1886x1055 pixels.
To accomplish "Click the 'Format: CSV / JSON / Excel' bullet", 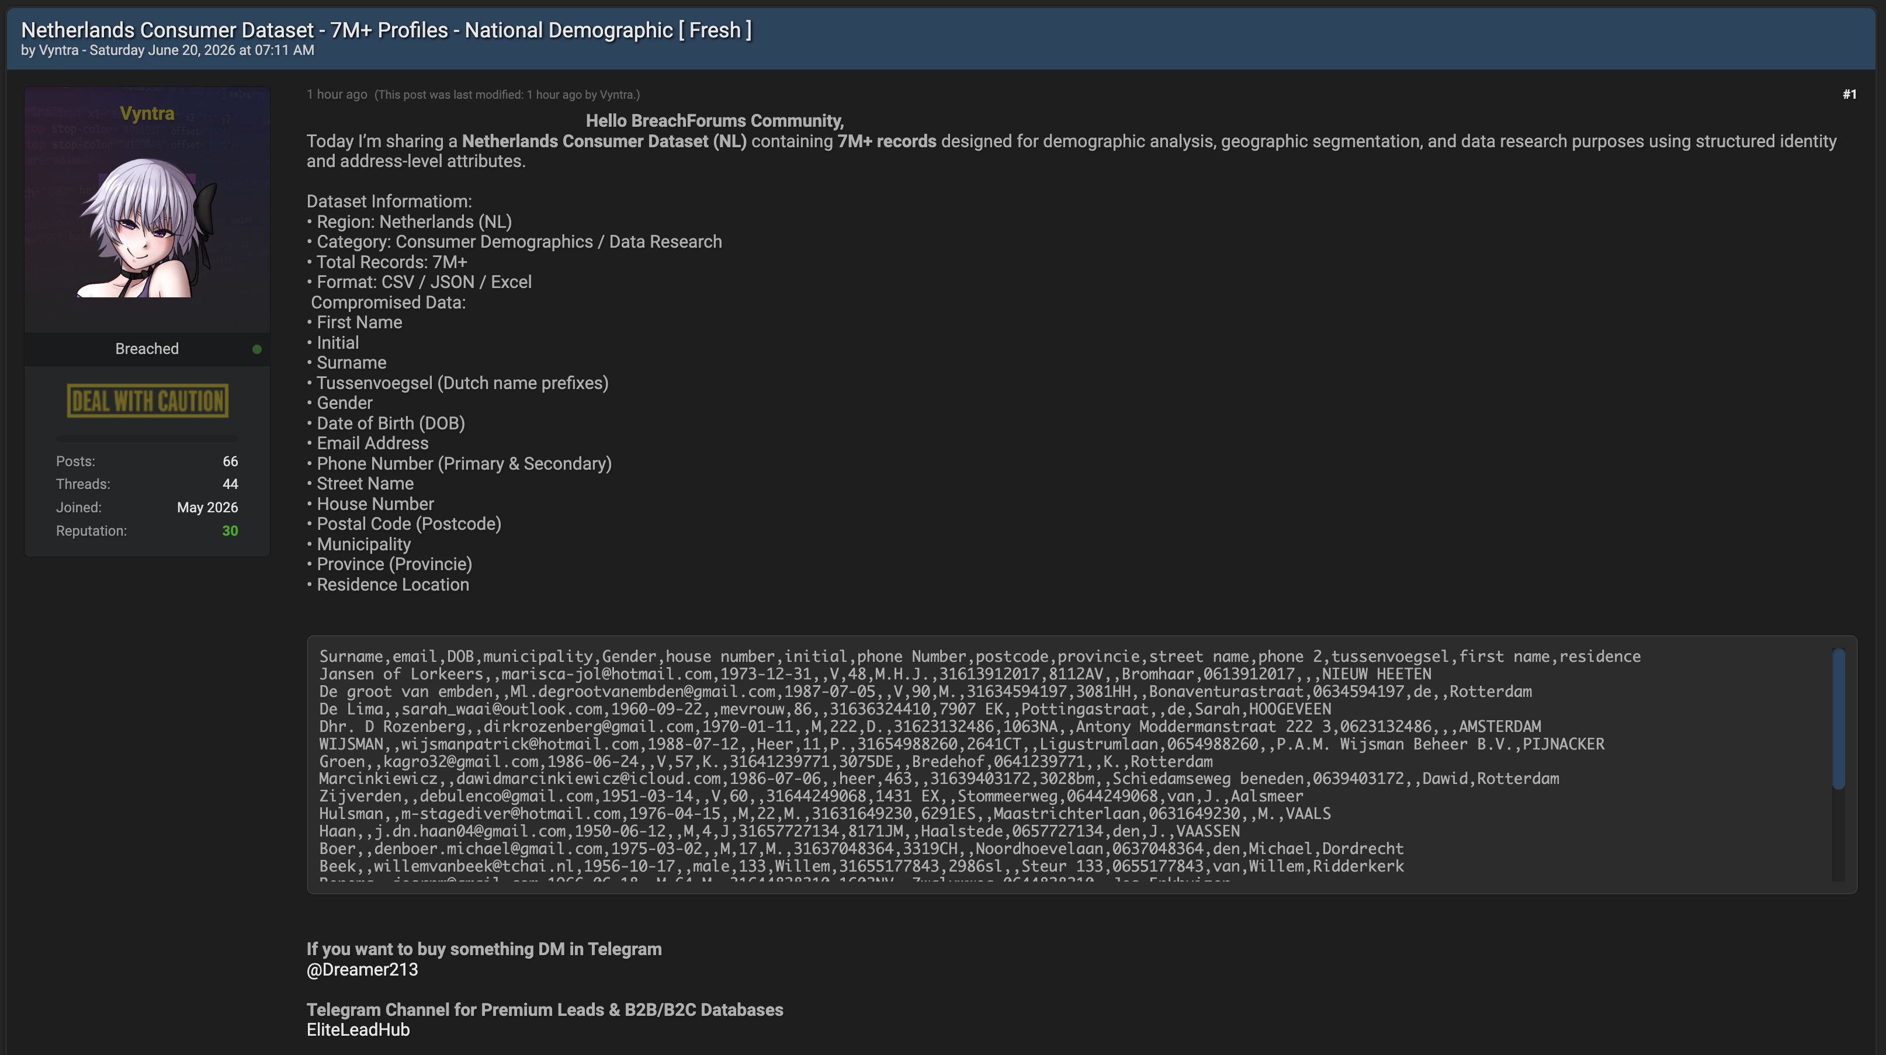I will (x=419, y=282).
